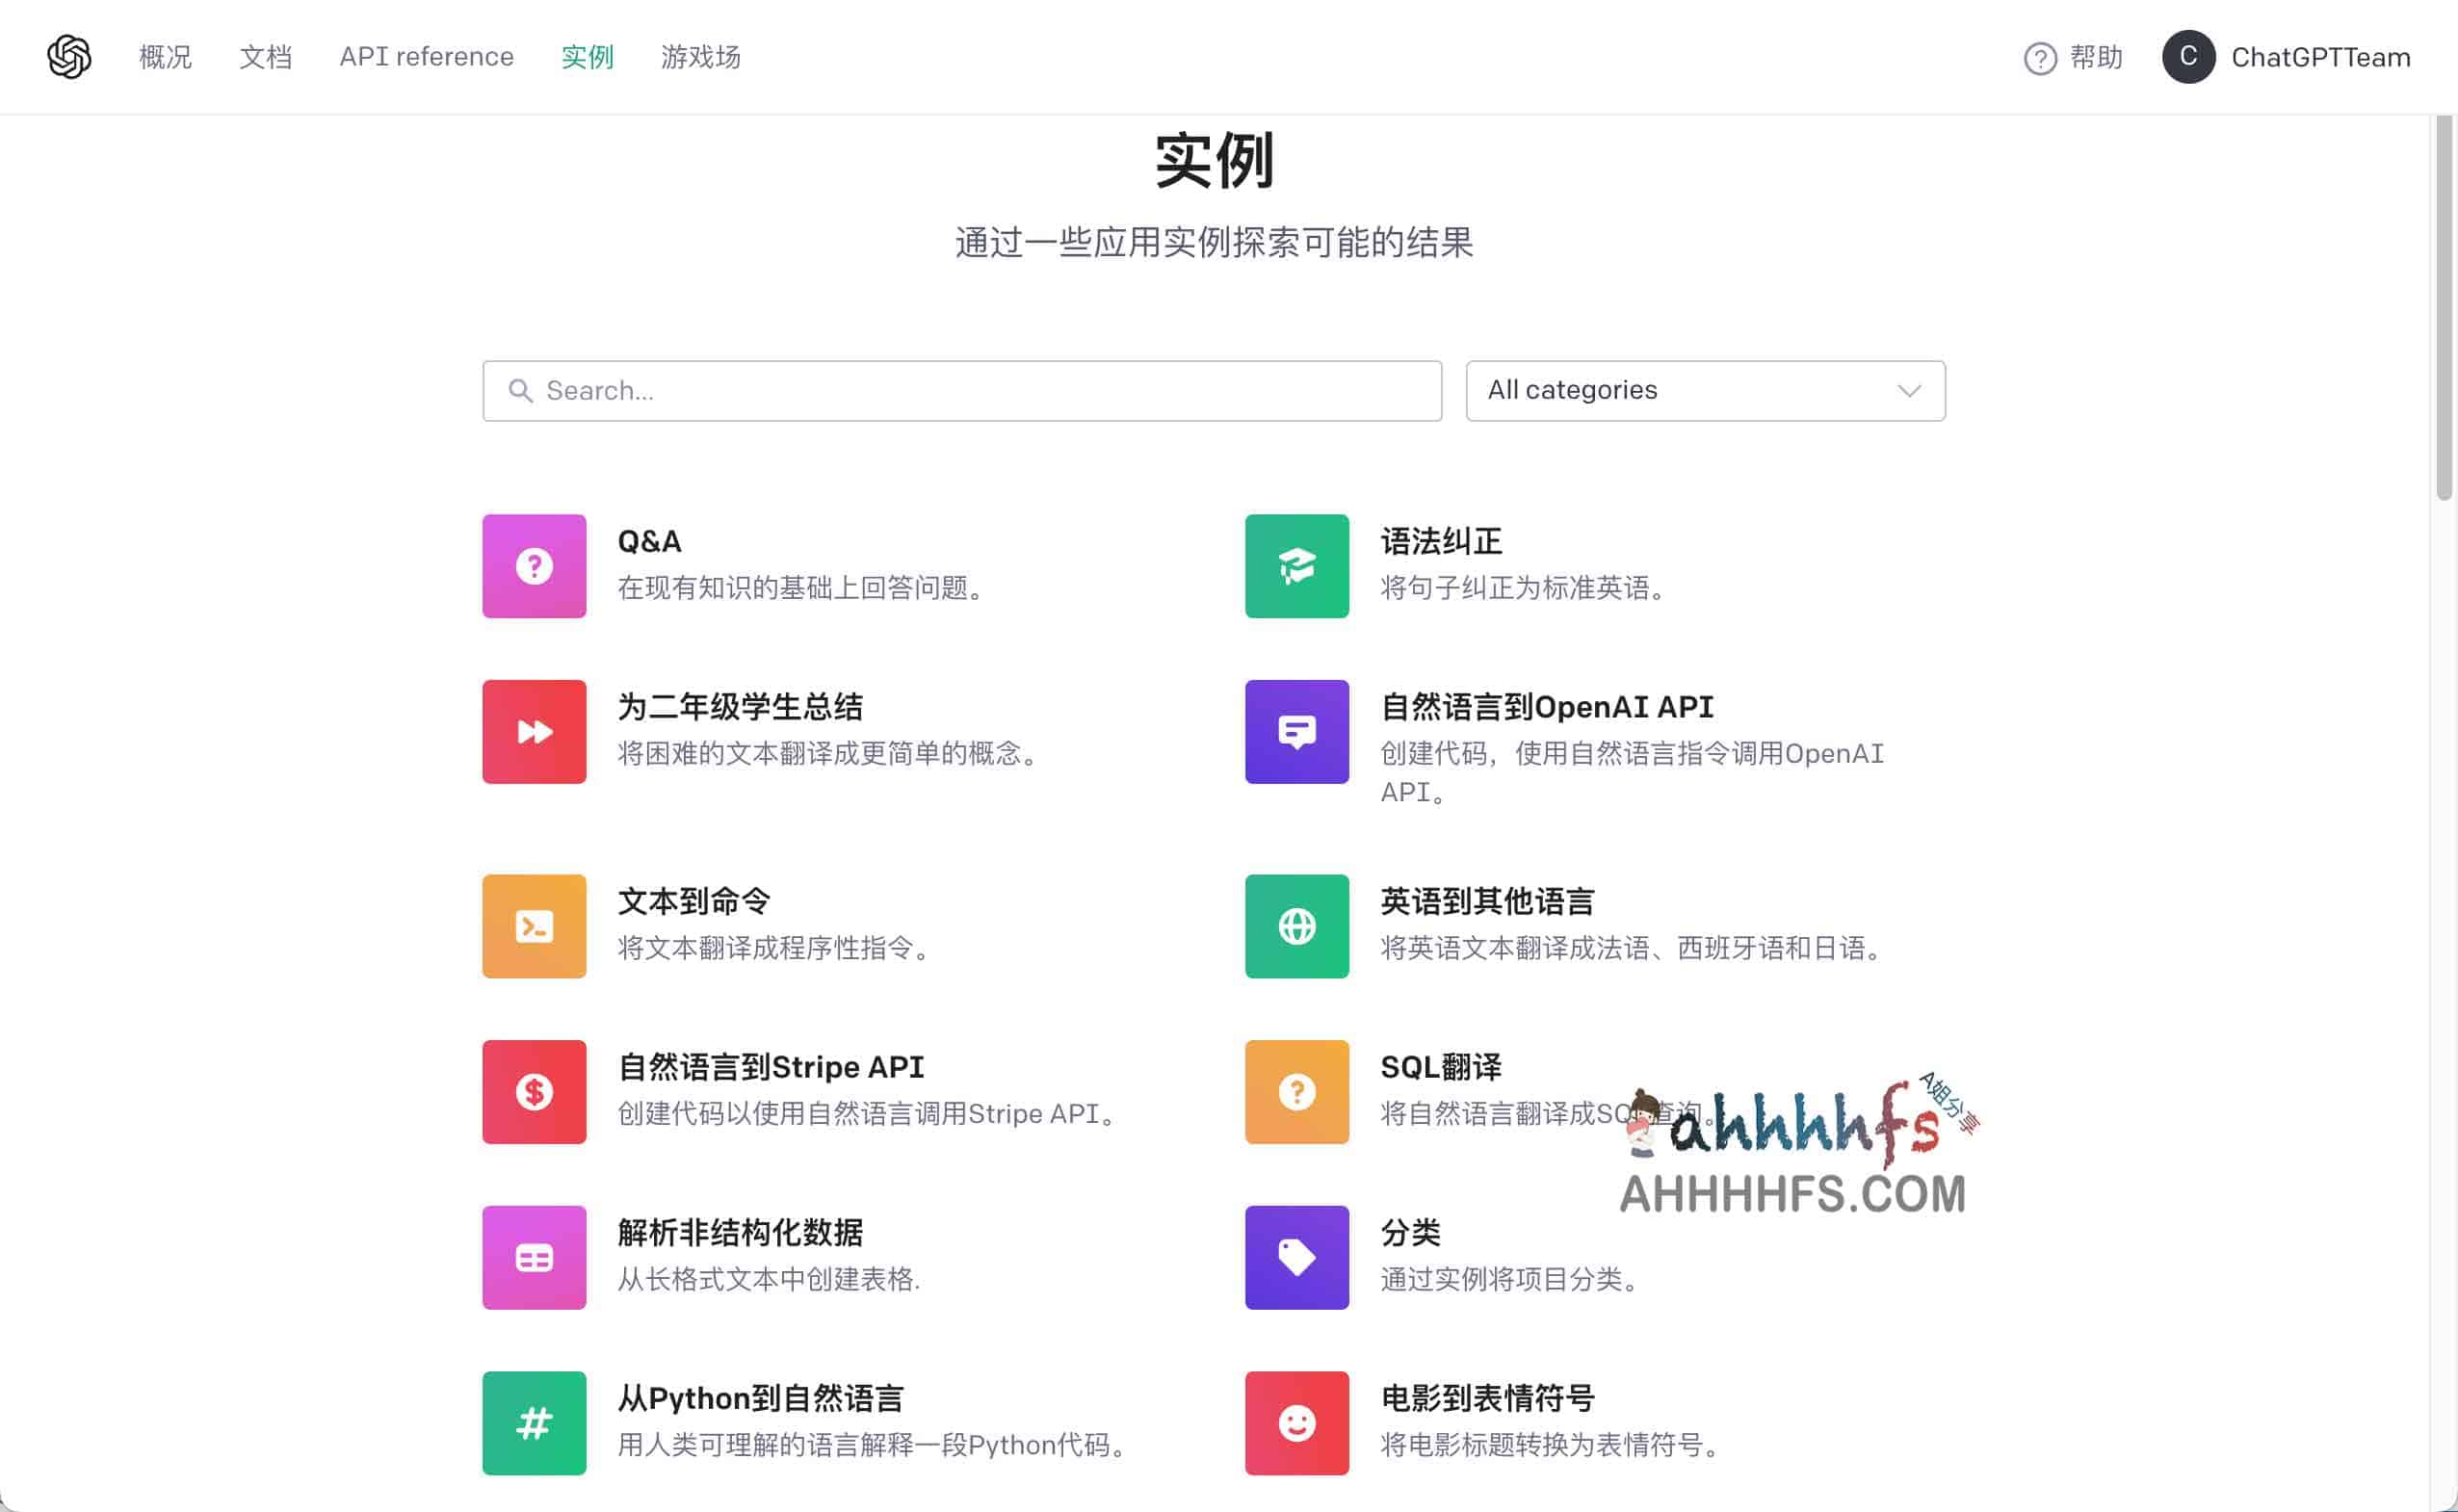The image size is (2458, 1512).
Task: Click the OpenAI logo in the top left
Action: [x=68, y=57]
